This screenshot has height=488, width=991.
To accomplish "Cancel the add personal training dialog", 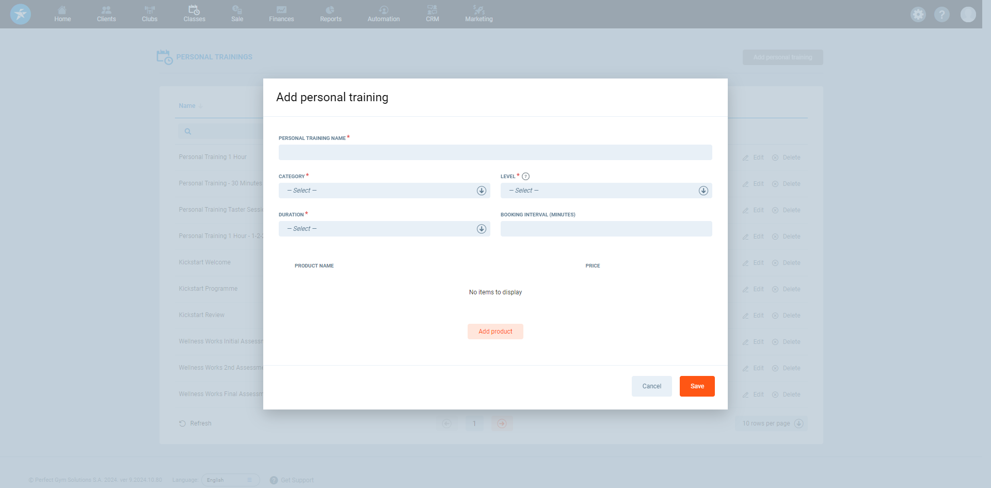I will 651,386.
